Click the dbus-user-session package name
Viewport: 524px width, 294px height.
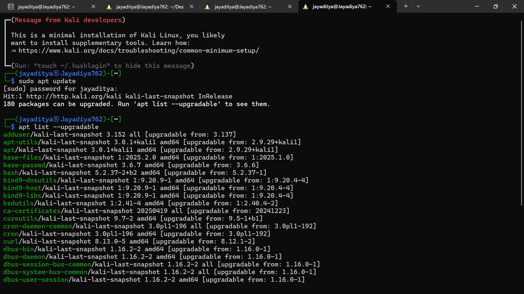click(x=36, y=280)
